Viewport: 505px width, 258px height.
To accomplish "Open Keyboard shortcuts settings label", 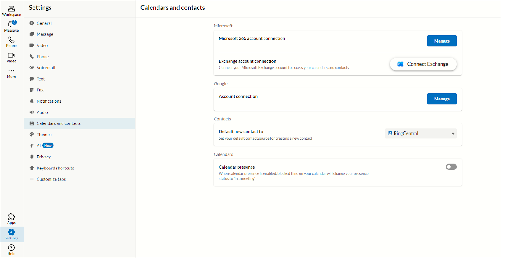I will [55, 168].
